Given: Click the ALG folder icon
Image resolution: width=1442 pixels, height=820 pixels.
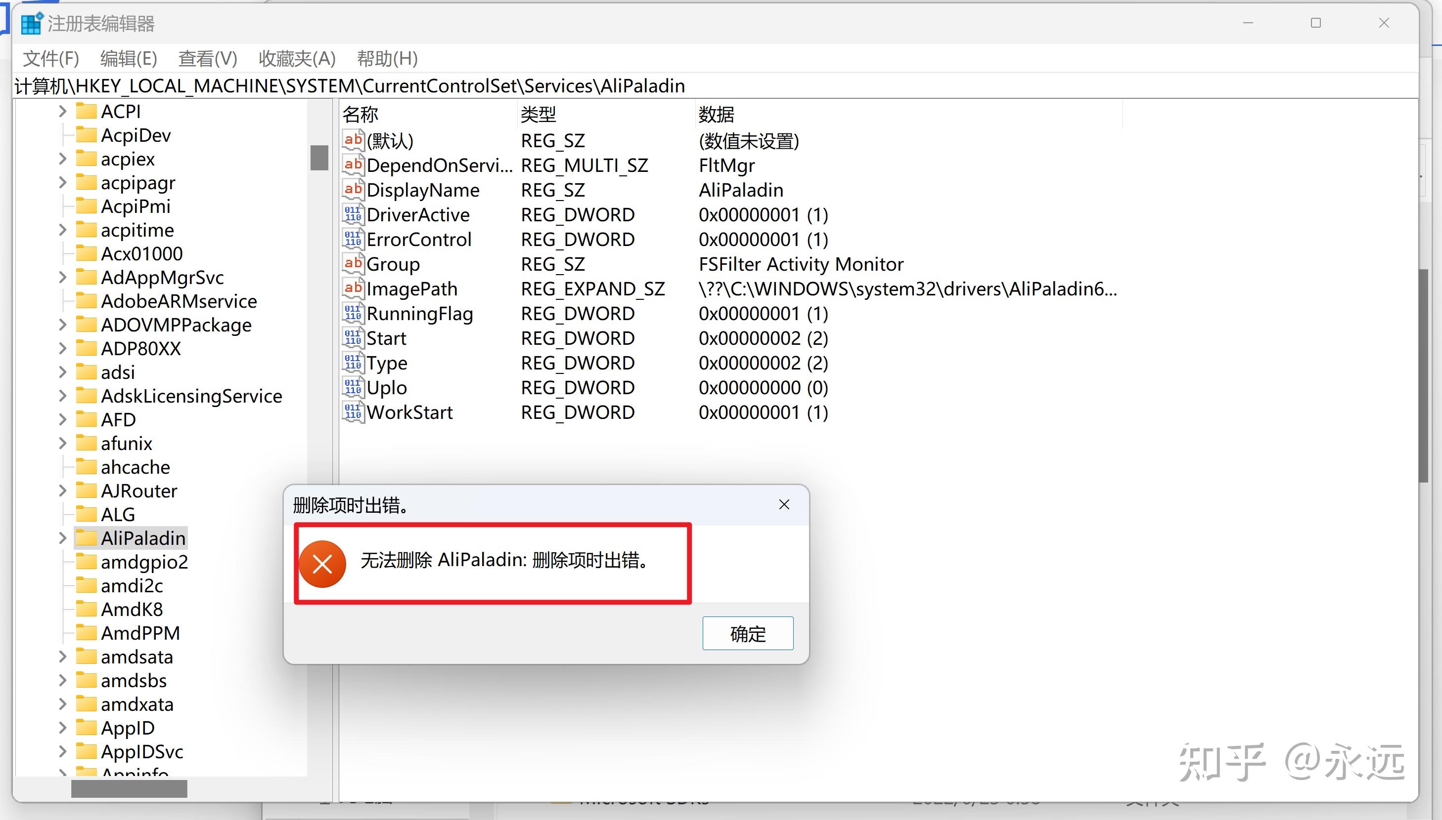Looking at the screenshot, I should pyautogui.click(x=86, y=514).
